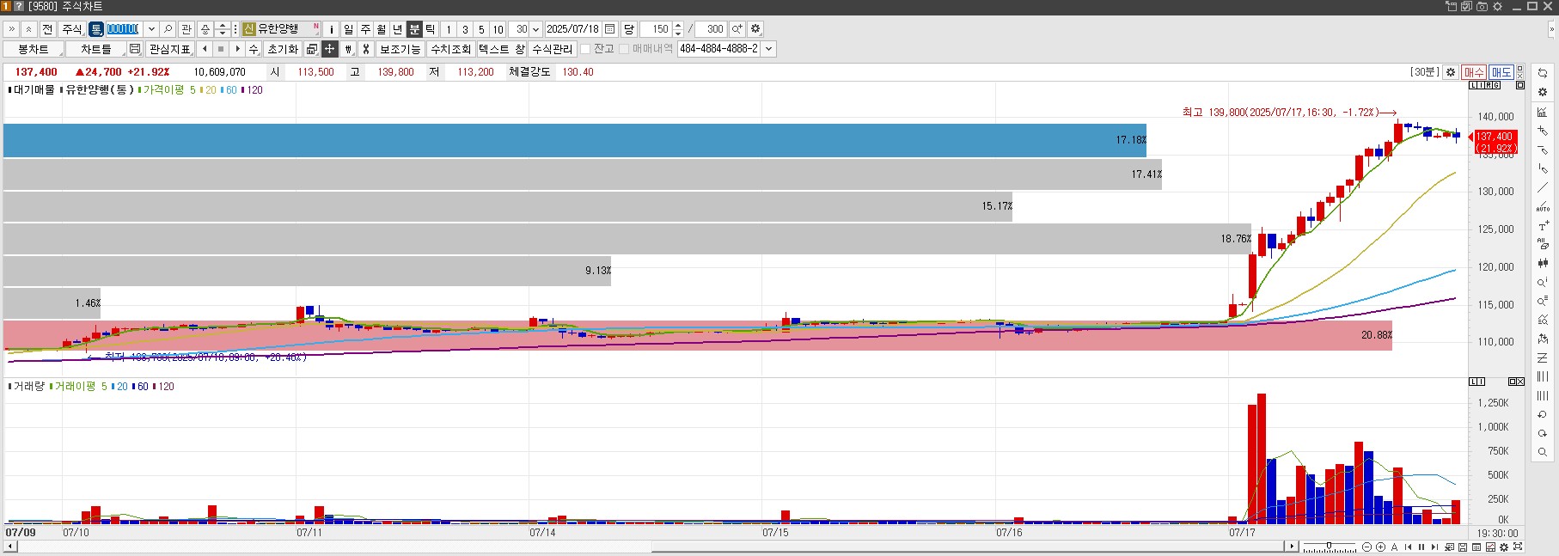Select the trend line drawing tool
This screenshot has height=556, width=1559.
pyautogui.click(x=1543, y=187)
